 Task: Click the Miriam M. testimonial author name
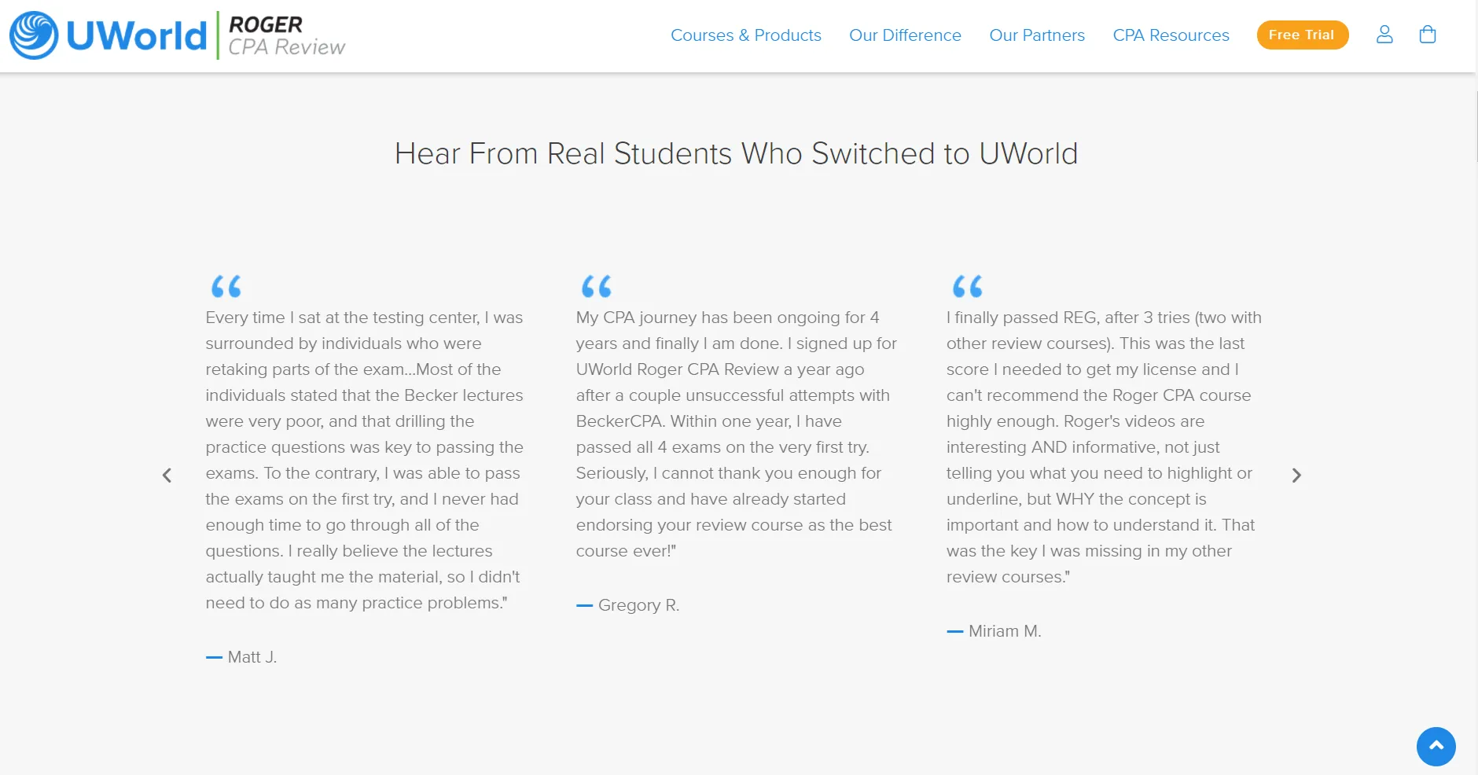coord(1005,631)
